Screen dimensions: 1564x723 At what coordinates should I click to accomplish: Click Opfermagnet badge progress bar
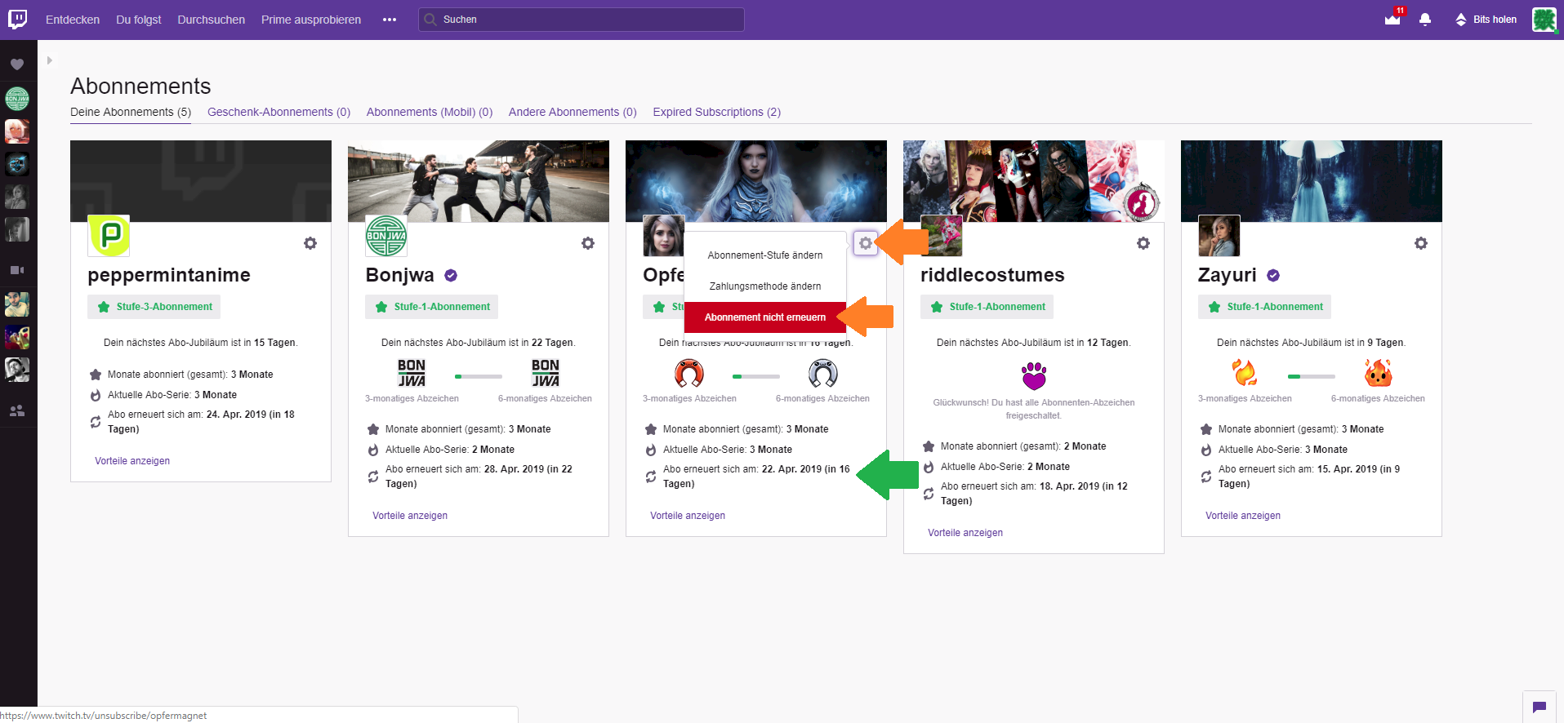click(756, 376)
